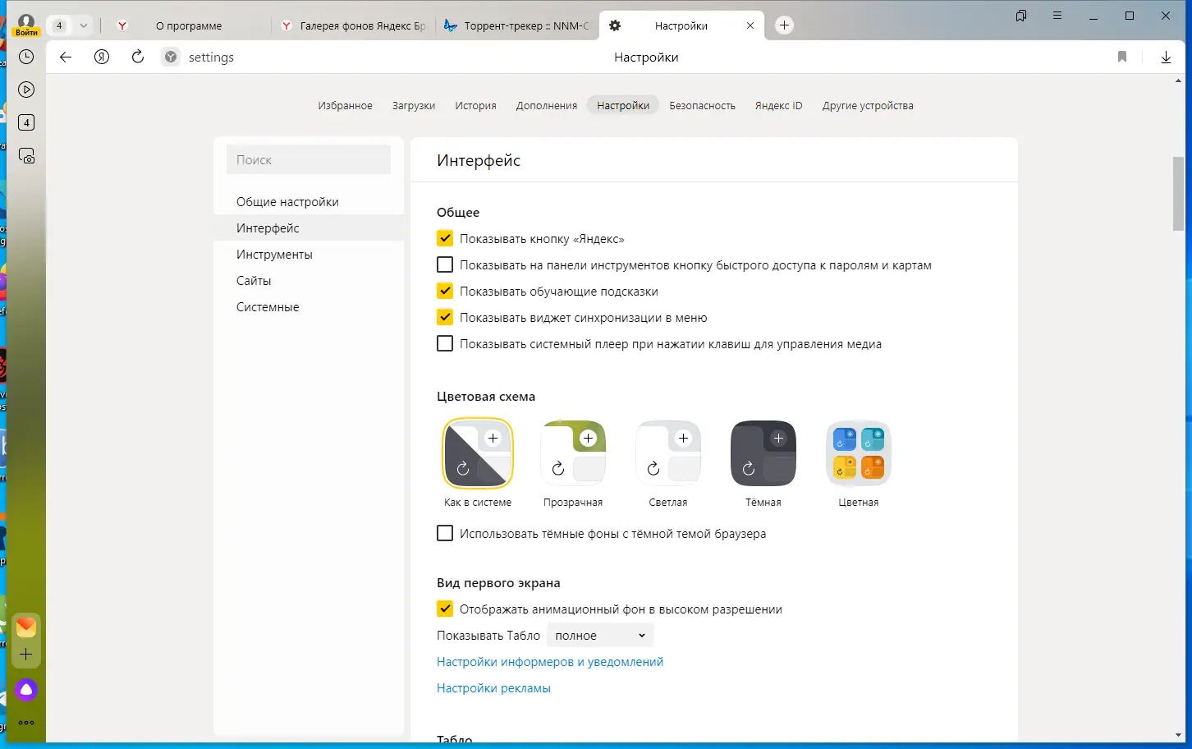Uncheck high-resolution animated background option
Viewport: 1192px width, 749px height.
pos(445,609)
